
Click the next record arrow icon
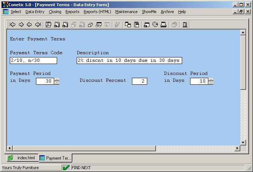tap(21, 25)
